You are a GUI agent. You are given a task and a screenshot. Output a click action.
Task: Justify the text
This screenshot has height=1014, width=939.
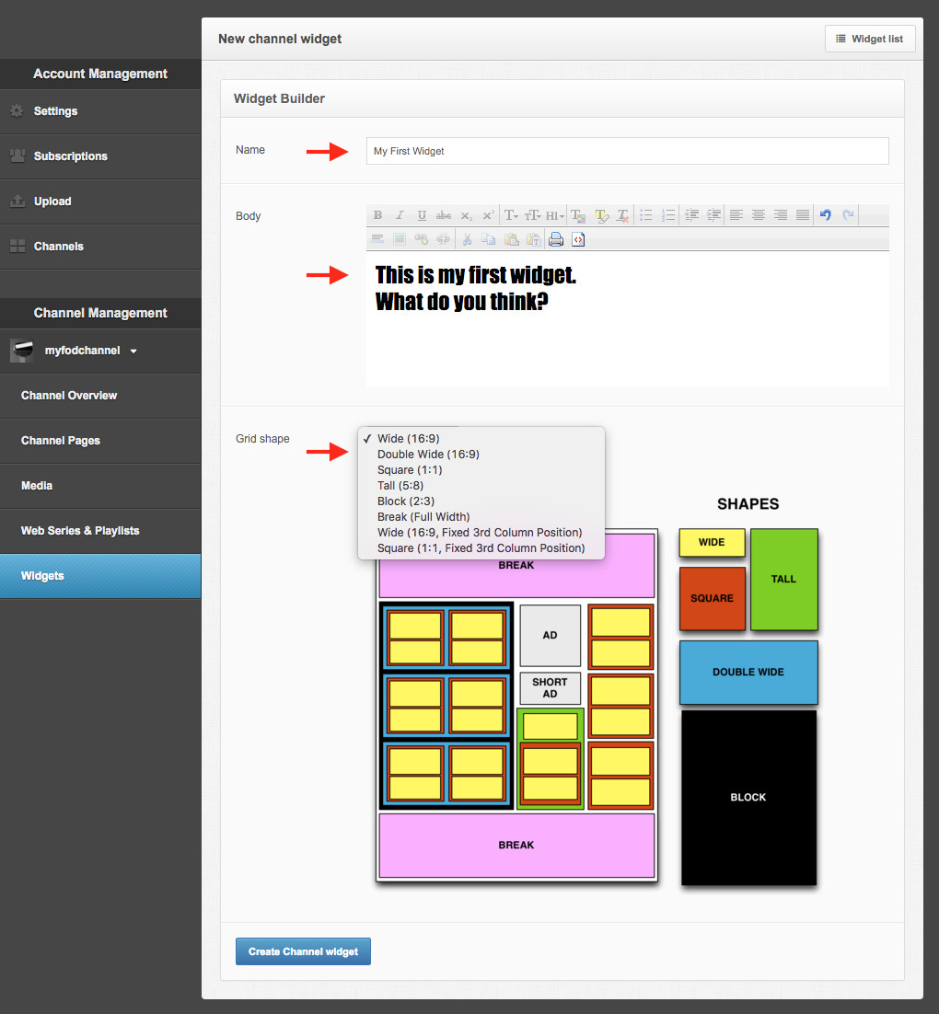(803, 215)
